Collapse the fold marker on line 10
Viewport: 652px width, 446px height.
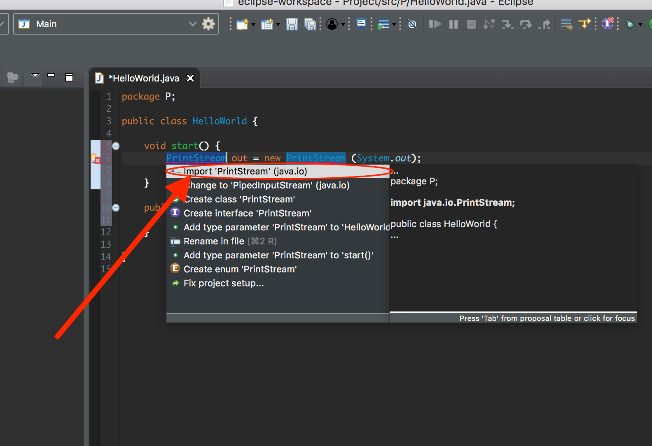[116, 208]
